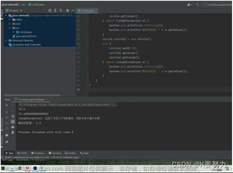
Task: Fold the try block at line 46
Action: [x=88, y=44]
